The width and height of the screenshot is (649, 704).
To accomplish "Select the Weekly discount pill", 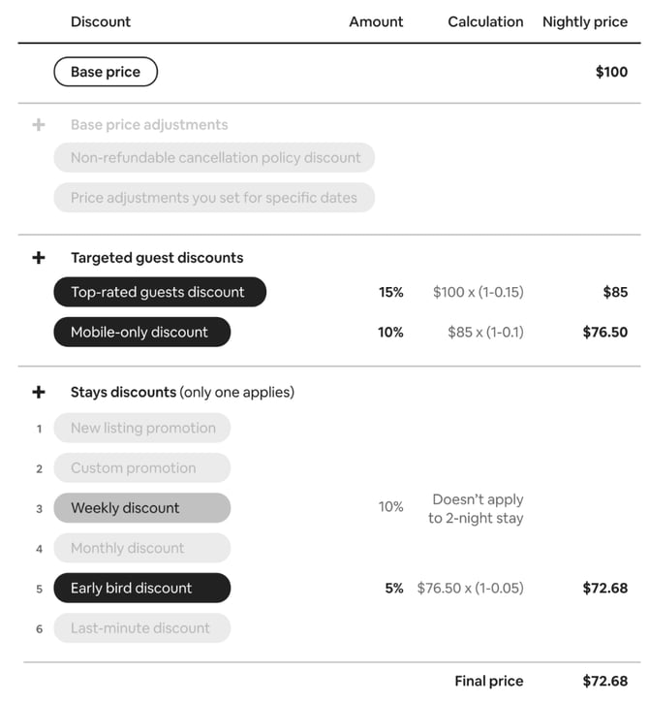I will (142, 508).
